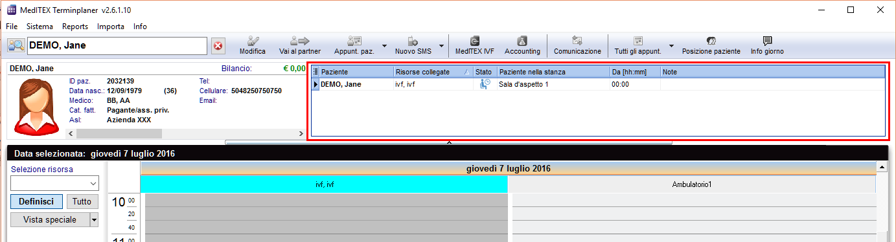
Task: Open the Accounting module
Action: pos(522,45)
